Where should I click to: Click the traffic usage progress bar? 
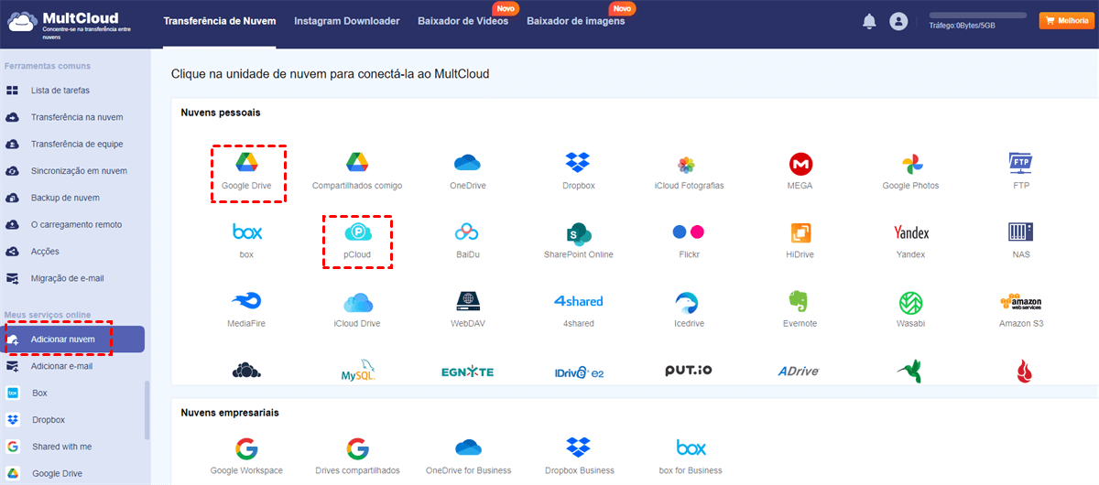tap(977, 16)
